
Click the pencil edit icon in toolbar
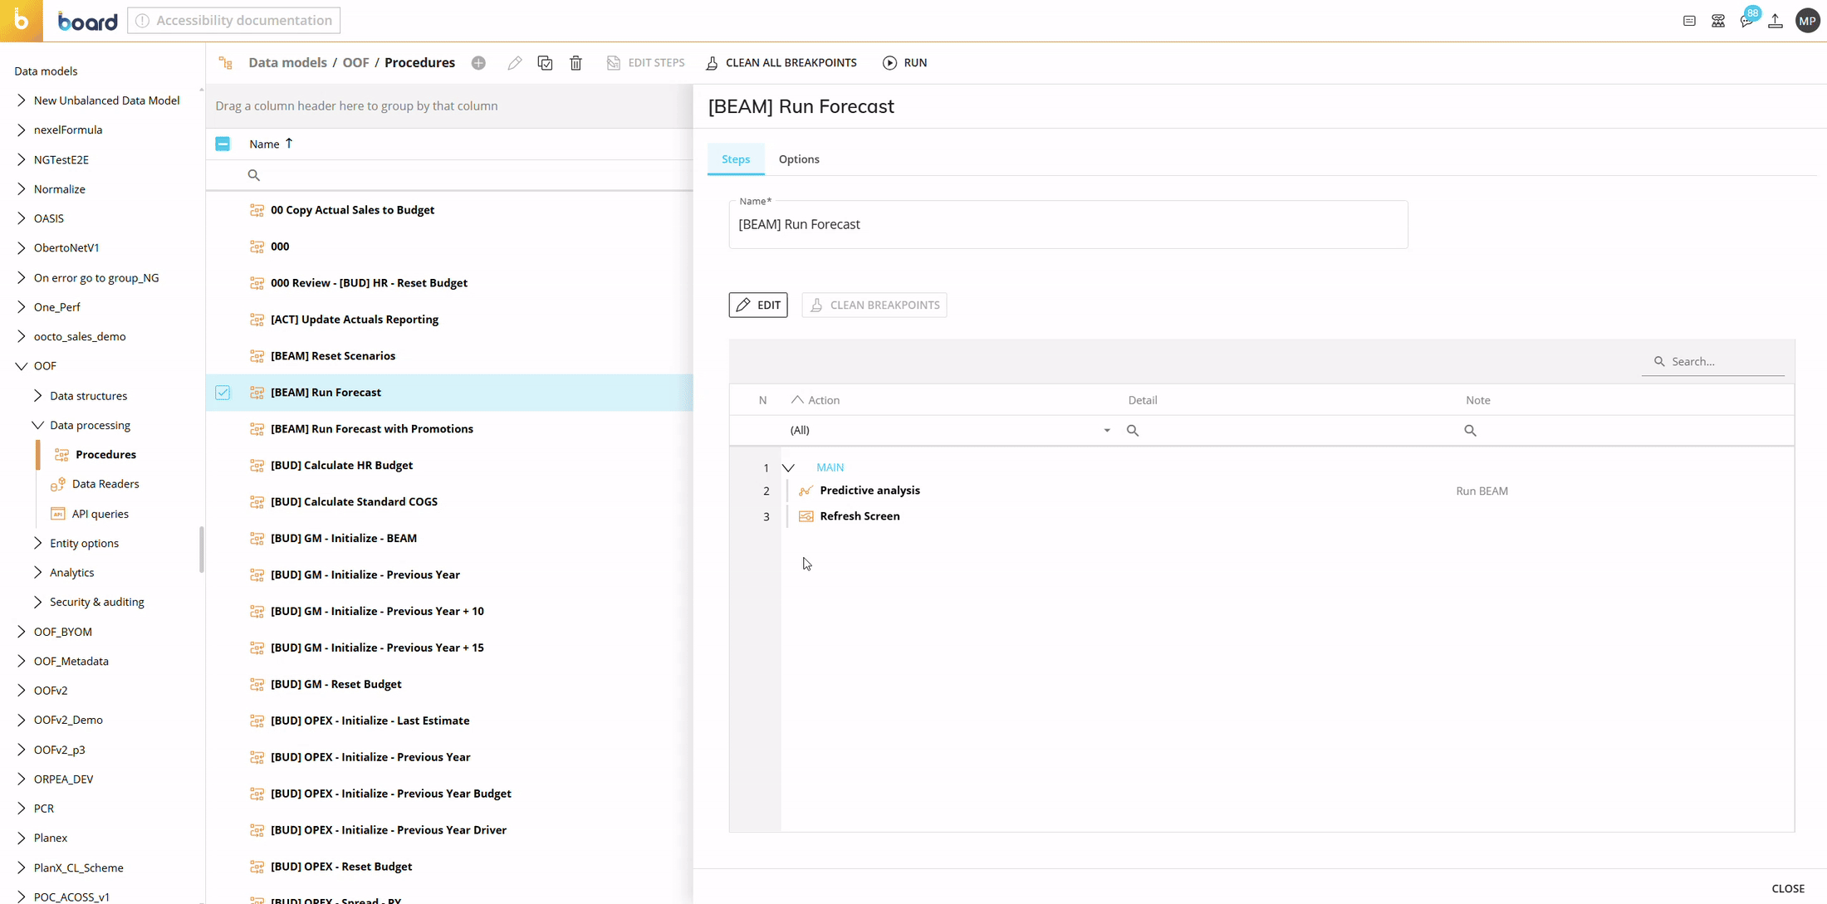coord(515,63)
